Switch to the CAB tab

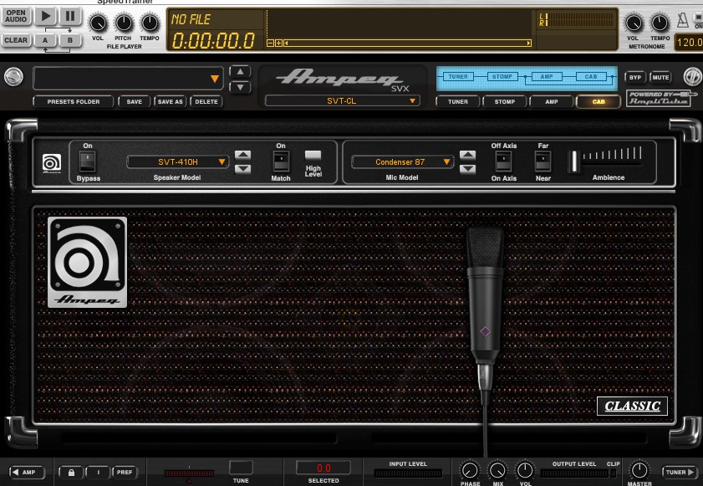[599, 102]
